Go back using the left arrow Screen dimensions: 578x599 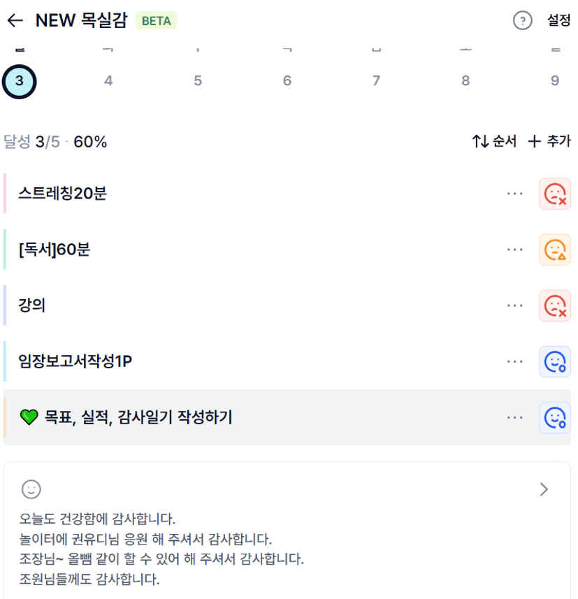(x=15, y=21)
